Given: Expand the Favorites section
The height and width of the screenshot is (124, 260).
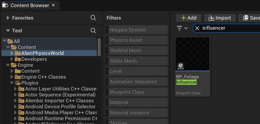Looking at the screenshot, I should pyautogui.click(x=8, y=18).
